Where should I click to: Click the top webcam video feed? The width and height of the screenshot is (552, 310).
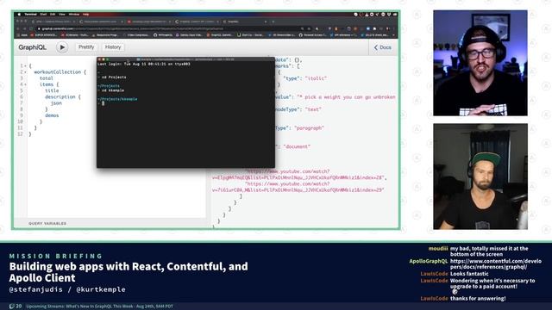point(480,63)
